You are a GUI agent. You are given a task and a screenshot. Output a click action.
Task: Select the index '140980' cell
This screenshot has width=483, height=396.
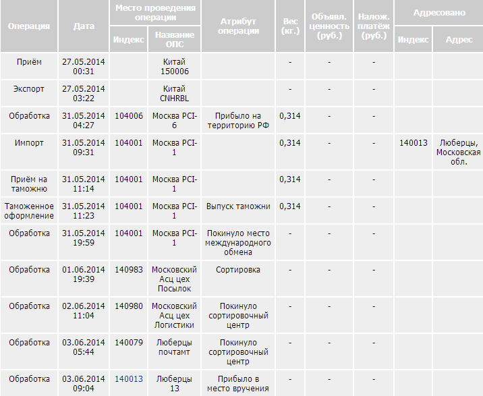click(128, 315)
